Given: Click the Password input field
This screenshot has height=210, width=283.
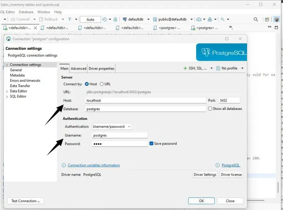Looking at the screenshot, I should point(120,144).
